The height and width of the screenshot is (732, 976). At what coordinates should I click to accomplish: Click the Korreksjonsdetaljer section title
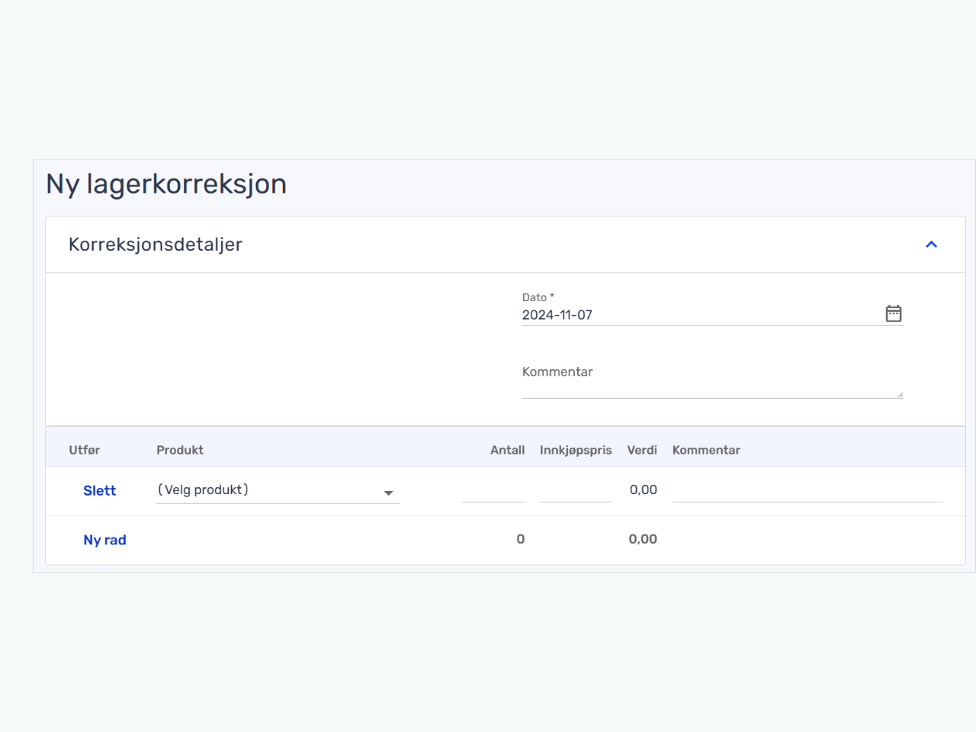[156, 245]
